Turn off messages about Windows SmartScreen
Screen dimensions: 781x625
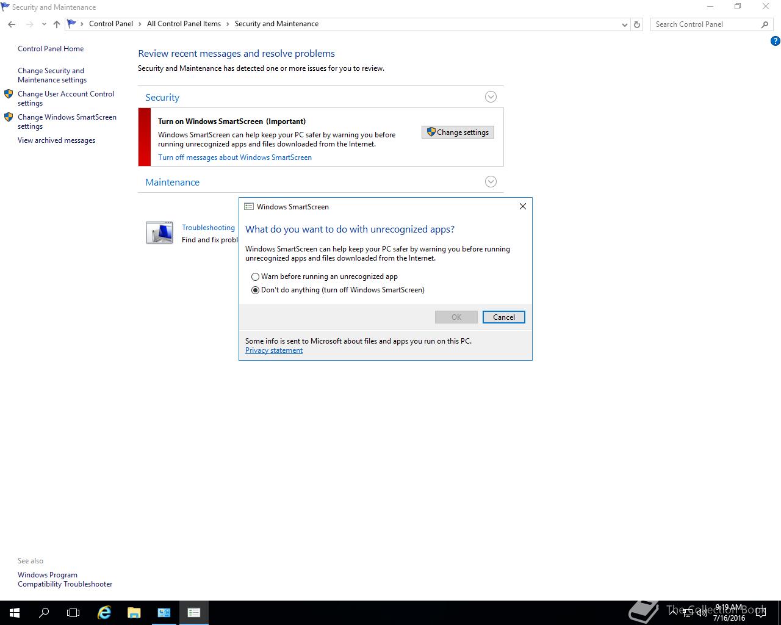(x=235, y=157)
